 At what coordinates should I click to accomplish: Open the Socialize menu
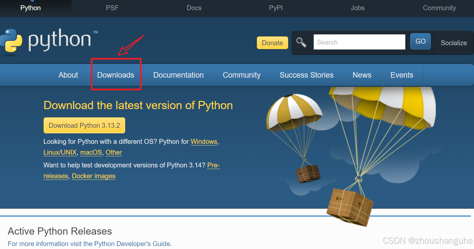tap(454, 43)
